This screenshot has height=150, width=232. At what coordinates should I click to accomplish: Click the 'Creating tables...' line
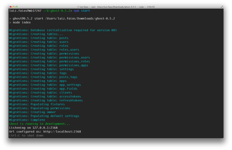[36, 34]
